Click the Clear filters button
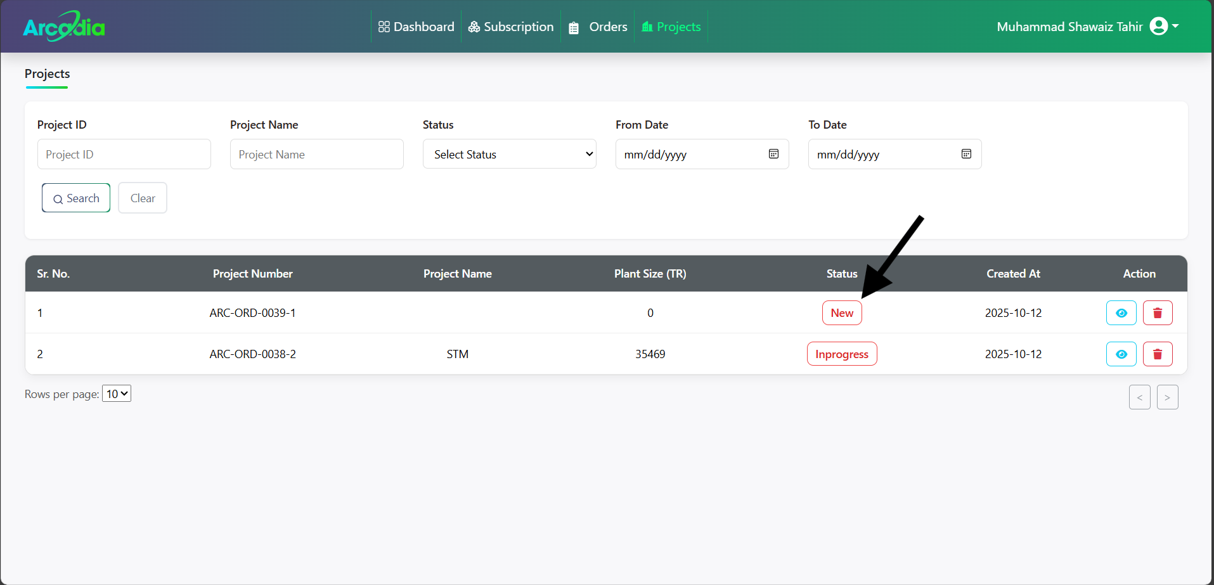The height and width of the screenshot is (585, 1214). [x=143, y=198]
